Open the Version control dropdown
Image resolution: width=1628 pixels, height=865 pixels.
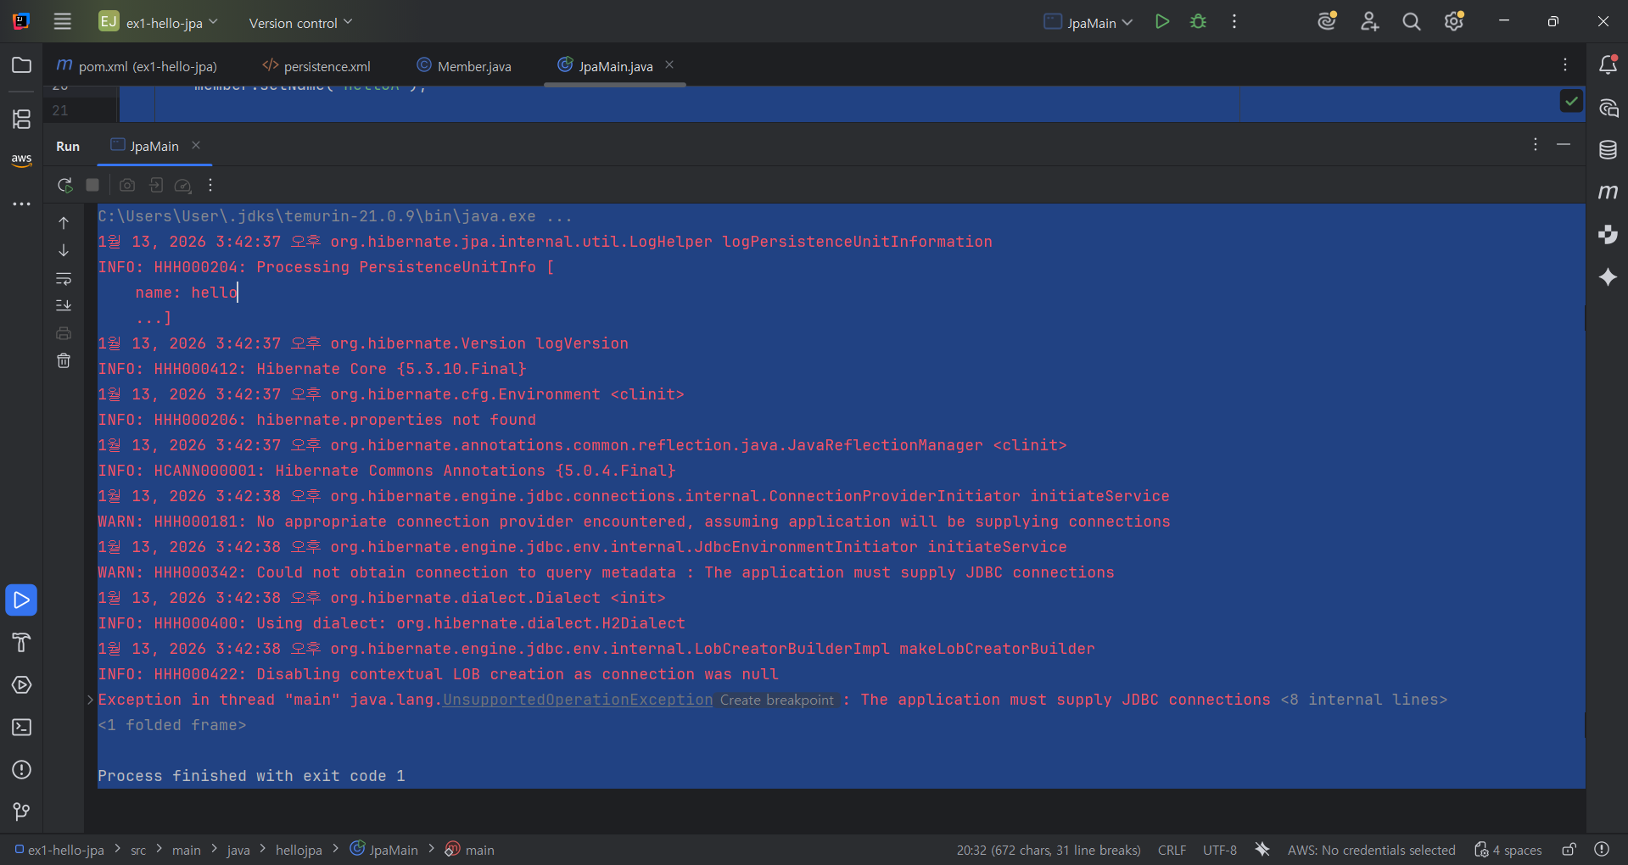[x=300, y=23]
